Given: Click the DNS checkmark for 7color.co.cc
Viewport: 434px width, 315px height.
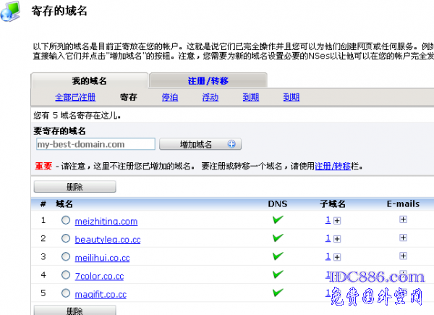Looking at the screenshot, I should (278, 275).
